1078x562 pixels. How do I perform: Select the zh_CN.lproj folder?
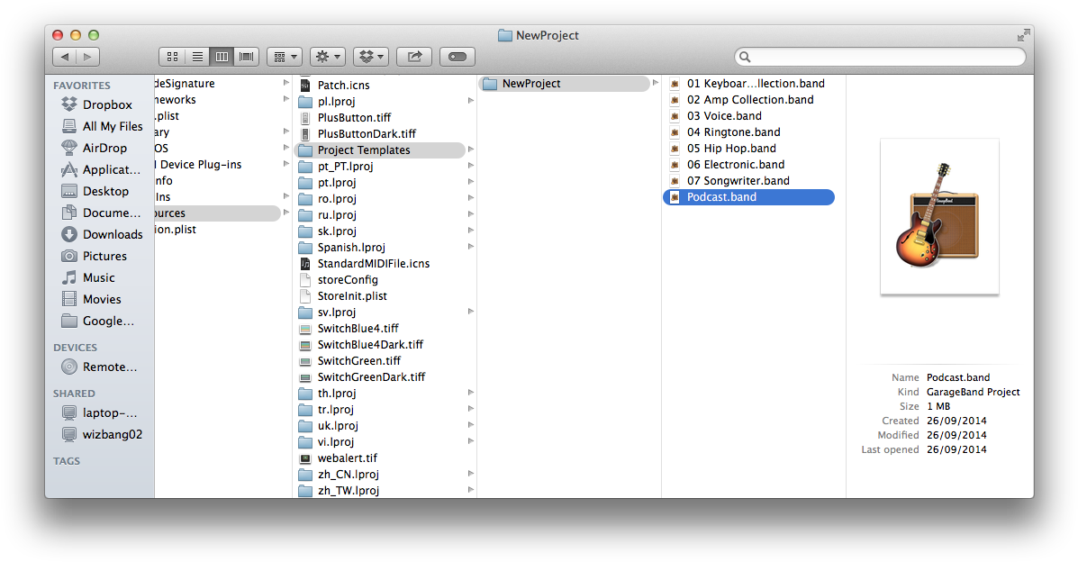(x=339, y=474)
